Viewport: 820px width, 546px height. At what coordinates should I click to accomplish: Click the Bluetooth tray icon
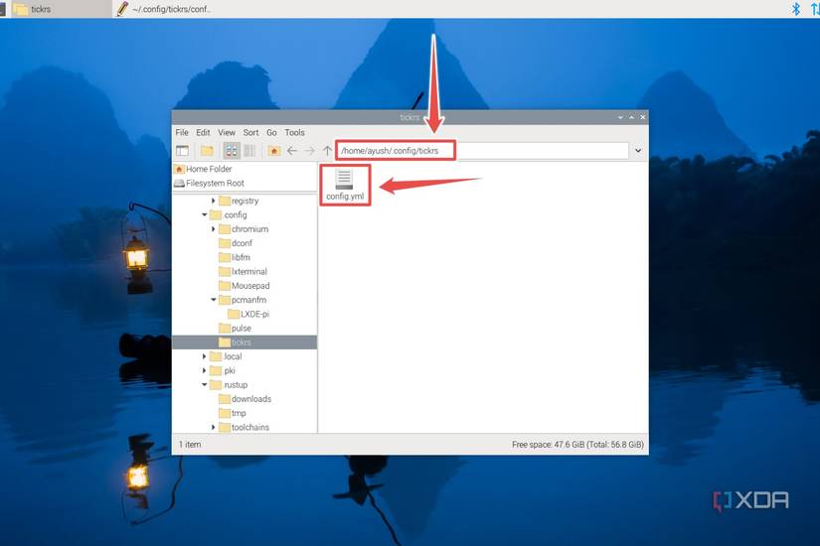[x=795, y=8]
